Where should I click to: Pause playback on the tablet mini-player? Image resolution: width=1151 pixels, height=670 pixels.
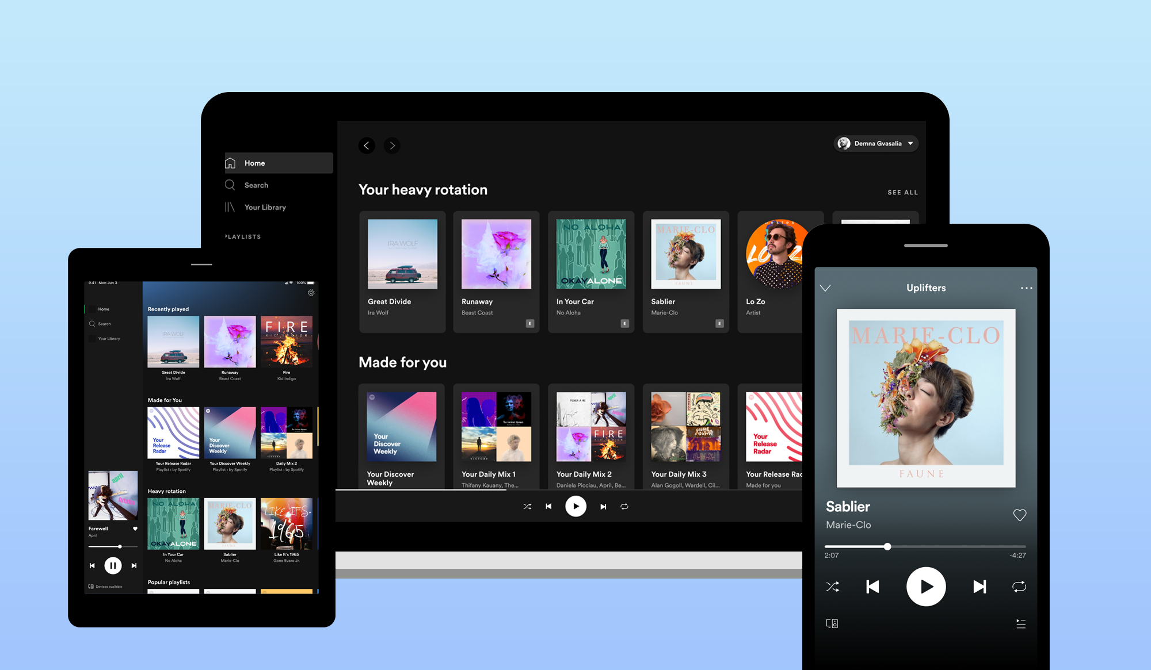[x=113, y=565]
